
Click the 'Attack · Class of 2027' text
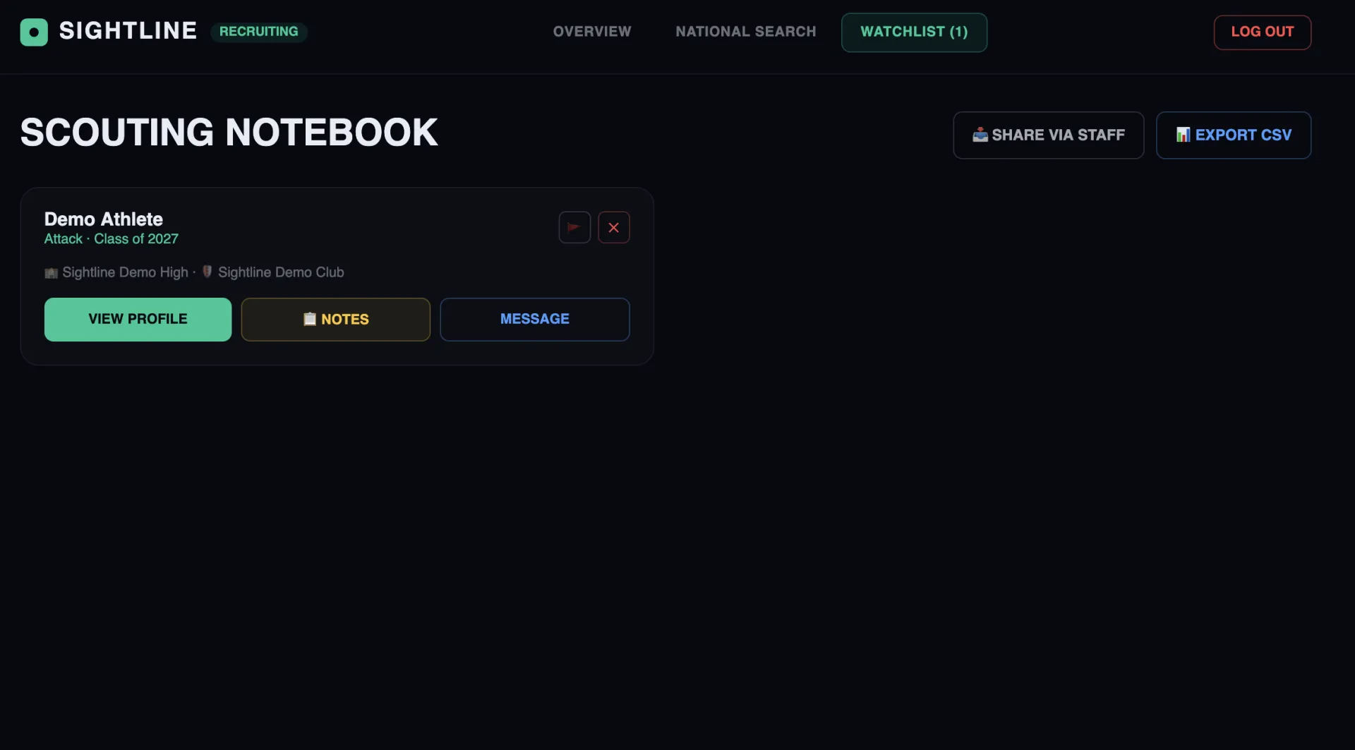[111, 239]
